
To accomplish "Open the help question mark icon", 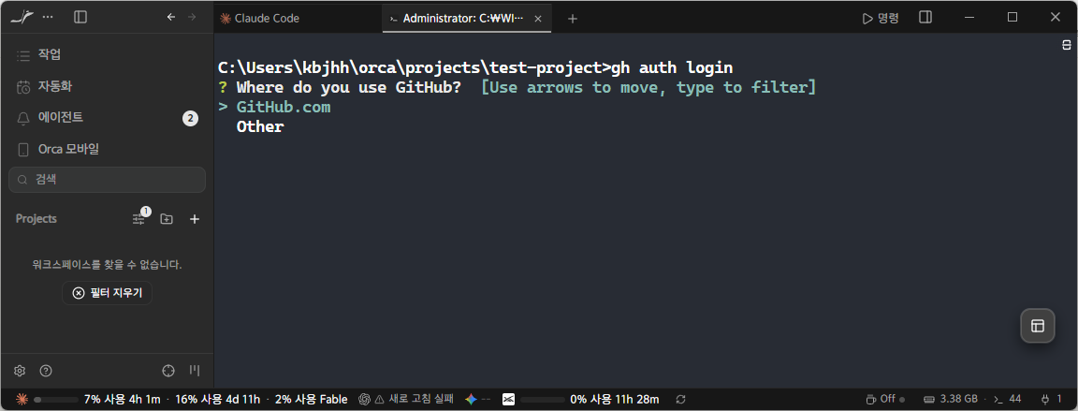I will [x=46, y=371].
